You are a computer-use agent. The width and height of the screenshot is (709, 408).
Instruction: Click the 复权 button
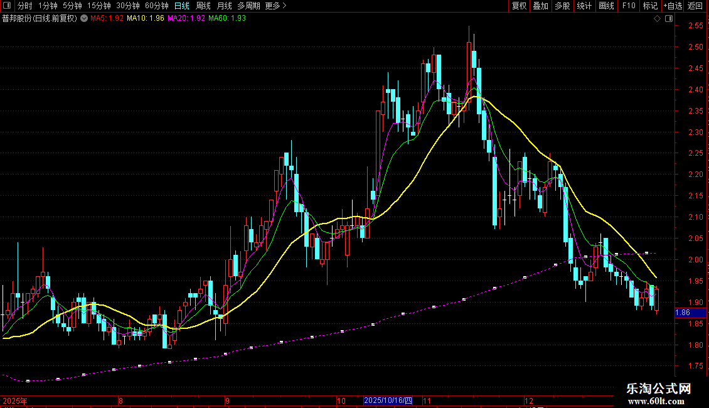pyautogui.click(x=519, y=6)
